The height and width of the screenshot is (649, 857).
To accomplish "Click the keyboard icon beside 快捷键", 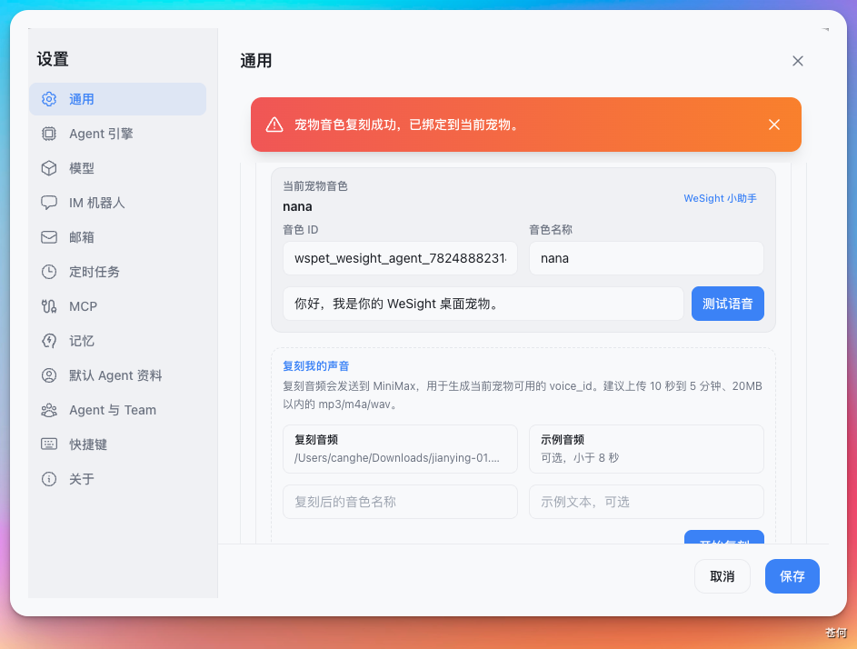I will point(49,444).
